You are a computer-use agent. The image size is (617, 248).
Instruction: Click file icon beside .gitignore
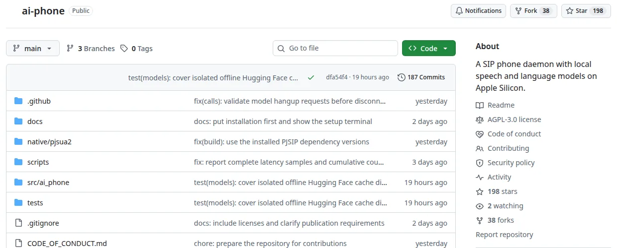pyautogui.click(x=18, y=223)
